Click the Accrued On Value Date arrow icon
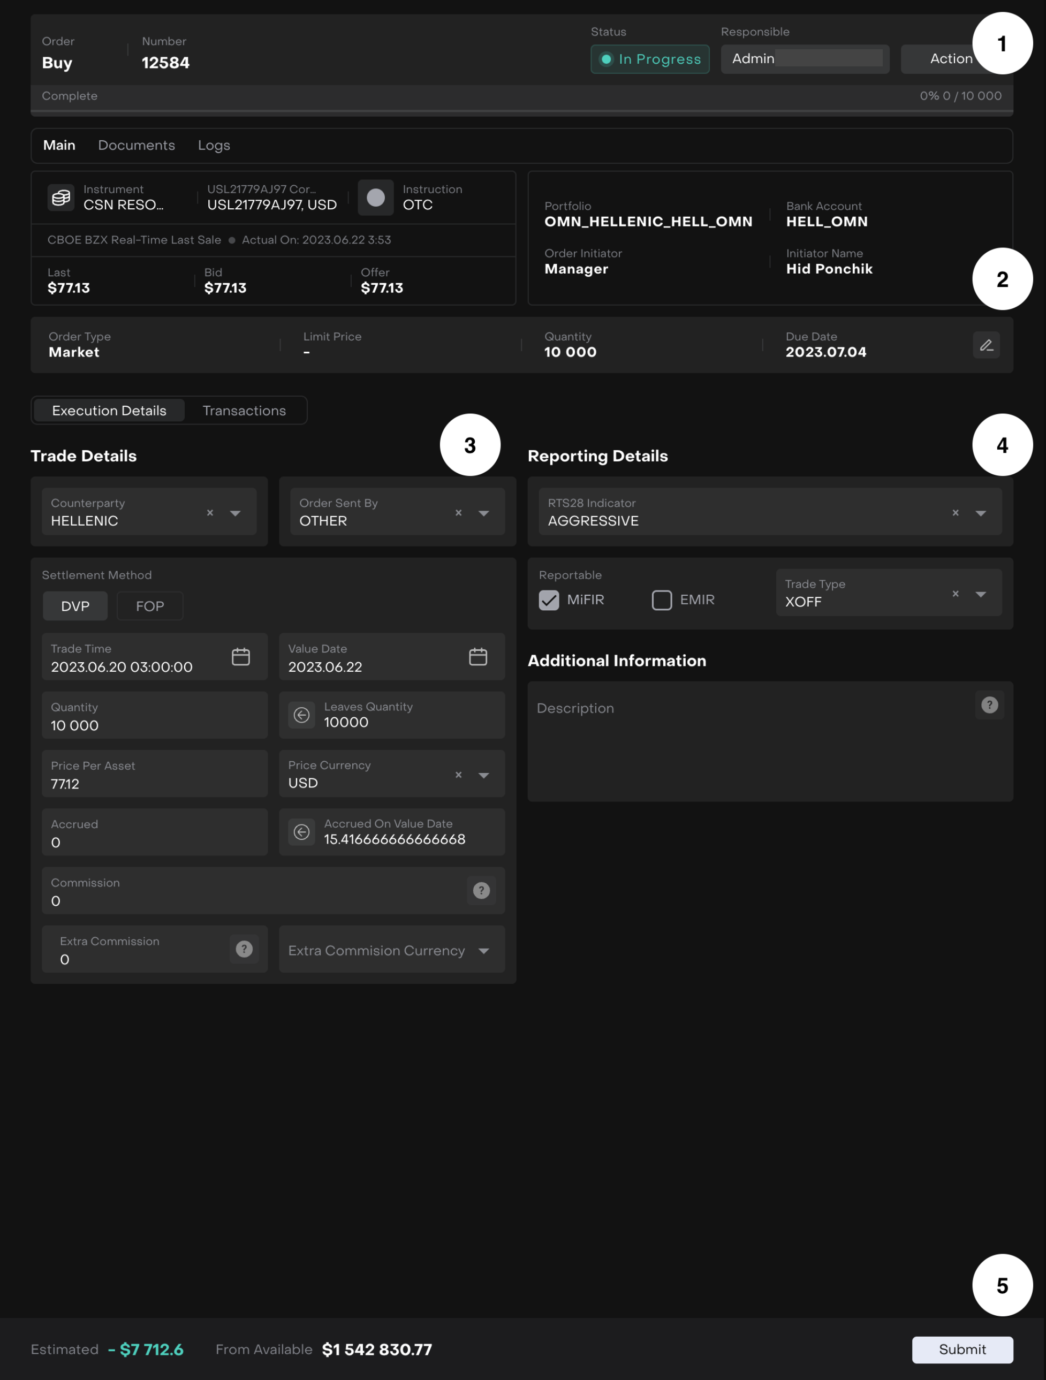1046x1380 pixels. click(x=301, y=832)
